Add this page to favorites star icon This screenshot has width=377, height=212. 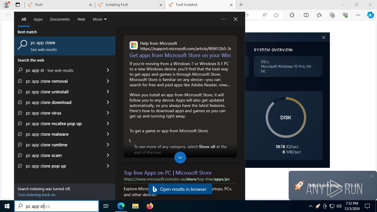(x=276, y=15)
